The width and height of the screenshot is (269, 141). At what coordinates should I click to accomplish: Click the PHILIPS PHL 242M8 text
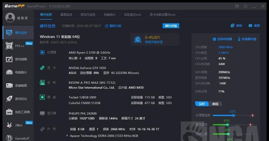pos(82,114)
